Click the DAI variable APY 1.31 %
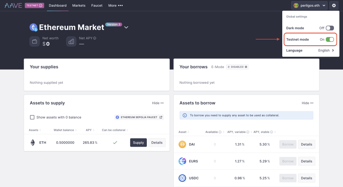This screenshot has height=187, width=343. click(240, 144)
